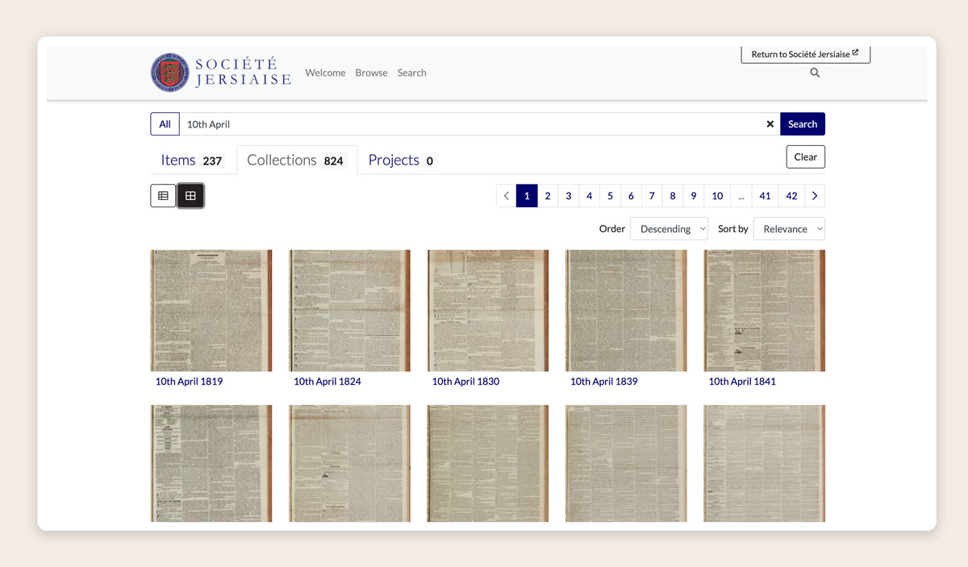The width and height of the screenshot is (968, 567).
Task: Expand the pagination ellipsis for more pages
Action: (x=741, y=196)
